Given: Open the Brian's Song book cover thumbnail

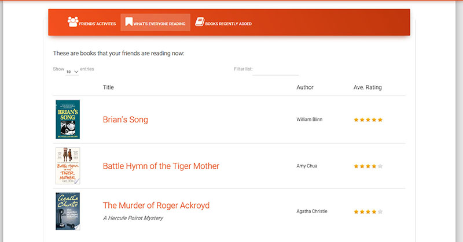Looking at the screenshot, I should pos(68,120).
